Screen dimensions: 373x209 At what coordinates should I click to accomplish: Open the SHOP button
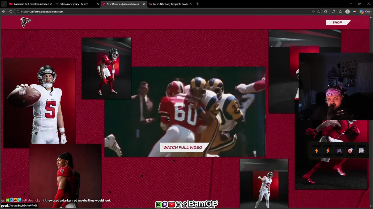[338, 22]
